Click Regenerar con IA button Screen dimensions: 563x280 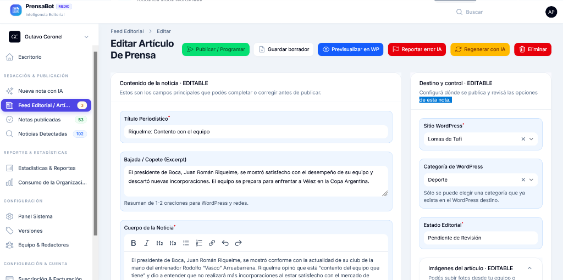pyautogui.click(x=480, y=49)
